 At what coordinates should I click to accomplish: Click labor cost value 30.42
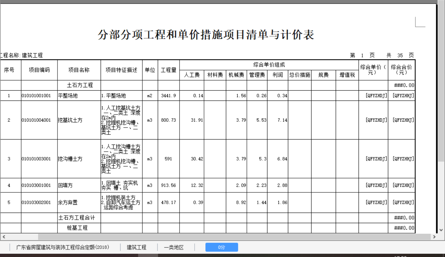[197, 159]
